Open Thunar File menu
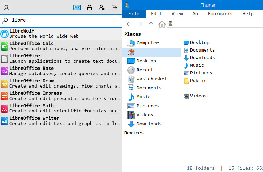263x172 pixels. 134,14
